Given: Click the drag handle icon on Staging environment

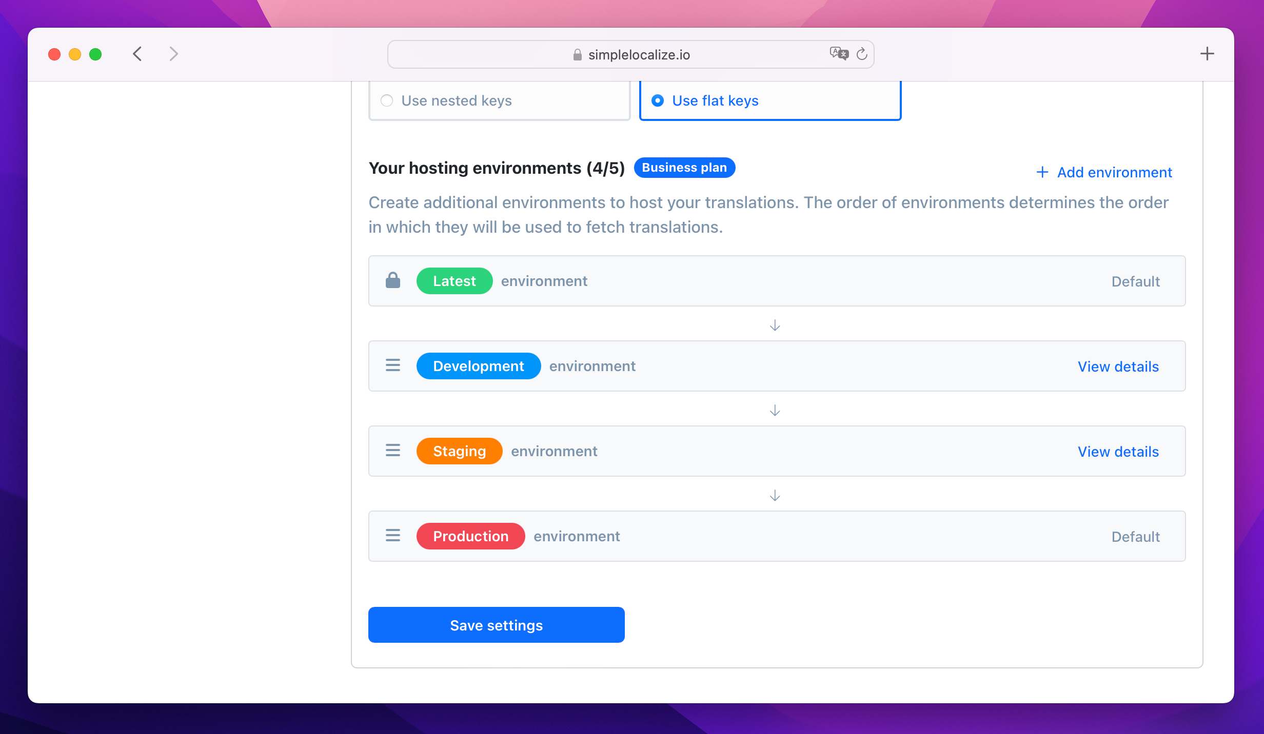Looking at the screenshot, I should click(x=392, y=451).
